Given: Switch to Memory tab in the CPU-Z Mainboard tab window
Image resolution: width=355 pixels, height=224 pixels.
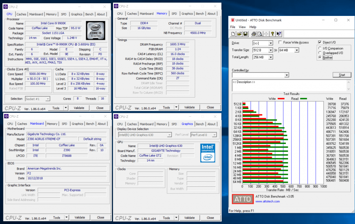Looking at the screenshot, I should (52, 124).
